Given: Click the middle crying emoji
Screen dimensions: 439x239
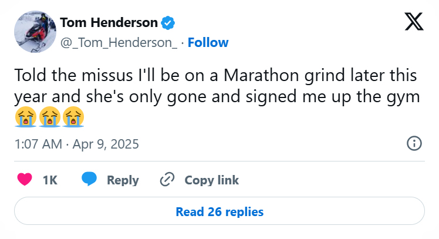Looking at the screenshot, I should pyautogui.click(x=49, y=118).
